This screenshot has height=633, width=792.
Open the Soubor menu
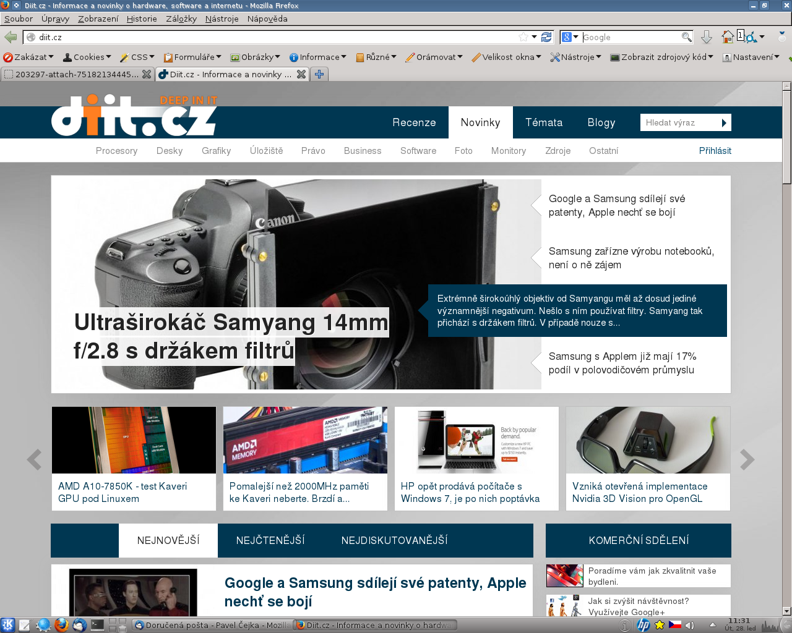pyautogui.click(x=19, y=19)
